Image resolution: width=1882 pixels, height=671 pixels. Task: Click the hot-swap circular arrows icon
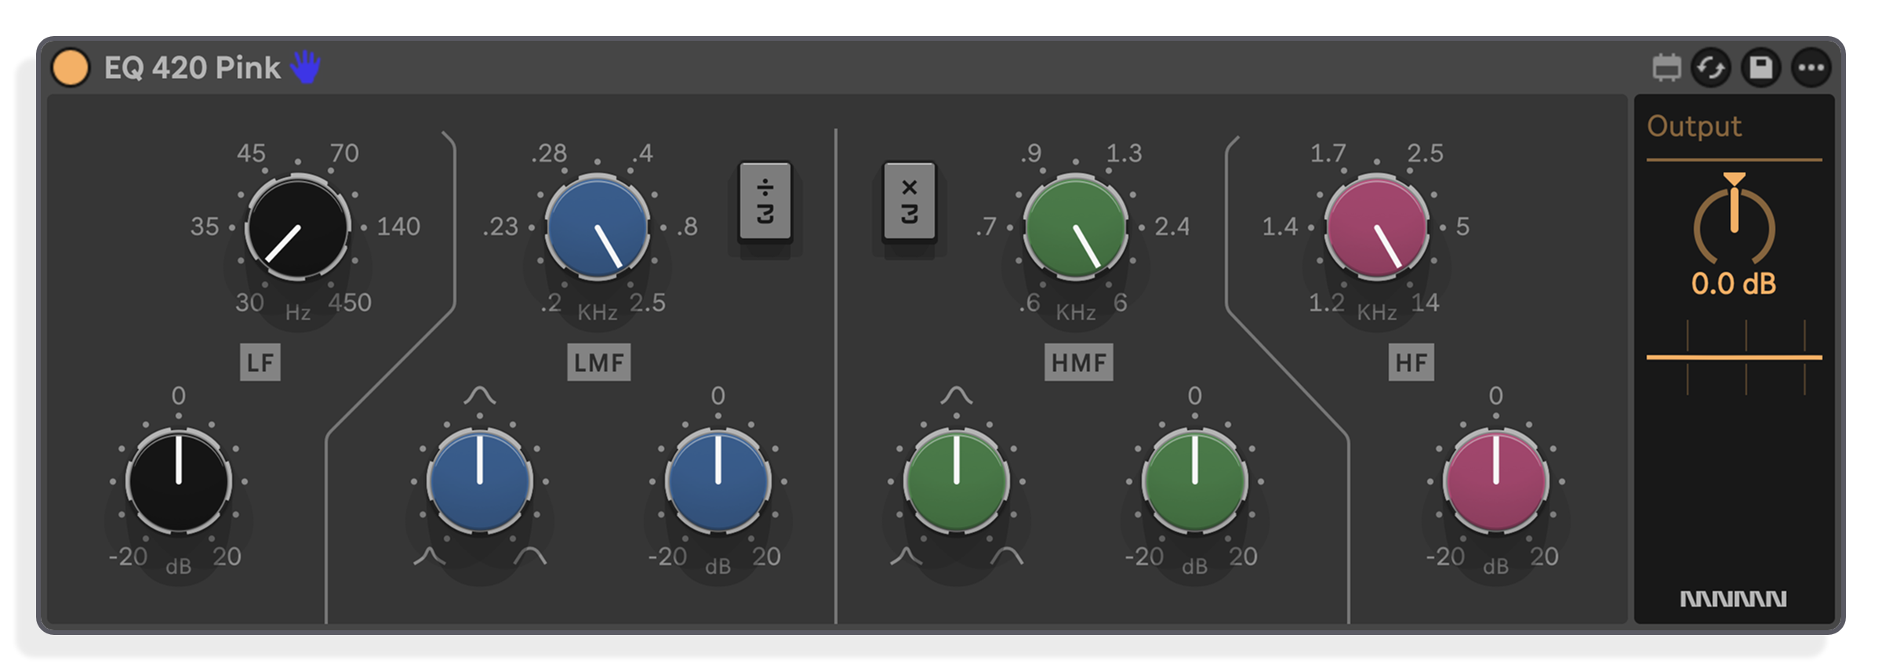(1710, 67)
